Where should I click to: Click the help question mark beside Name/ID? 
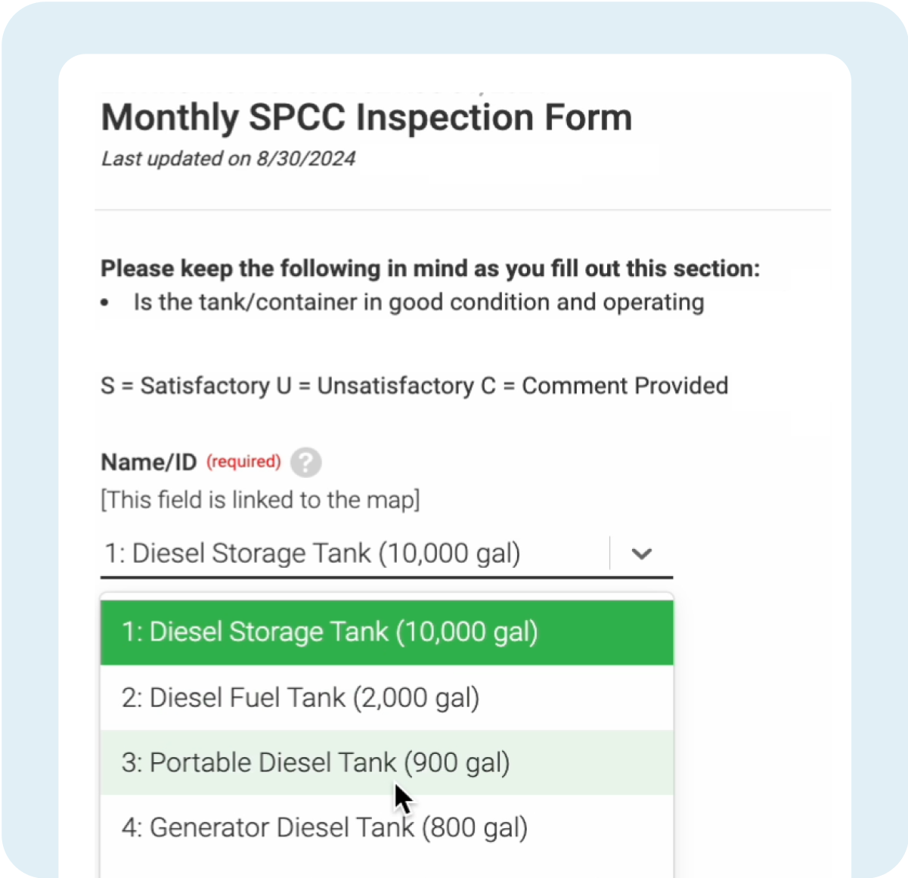305,462
